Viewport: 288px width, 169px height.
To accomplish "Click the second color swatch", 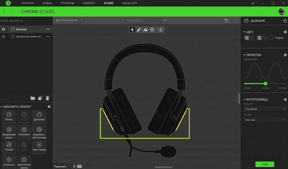I will [259, 38].
